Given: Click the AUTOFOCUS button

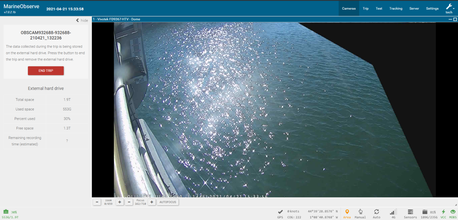Looking at the screenshot, I should click(168, 202).
